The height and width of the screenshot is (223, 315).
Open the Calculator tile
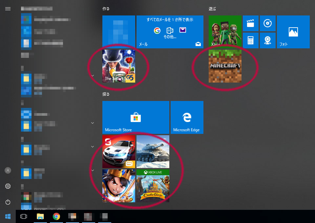(x=250, y=40)
